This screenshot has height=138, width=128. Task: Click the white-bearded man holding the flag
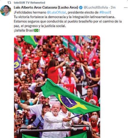(x=56, y=120)
